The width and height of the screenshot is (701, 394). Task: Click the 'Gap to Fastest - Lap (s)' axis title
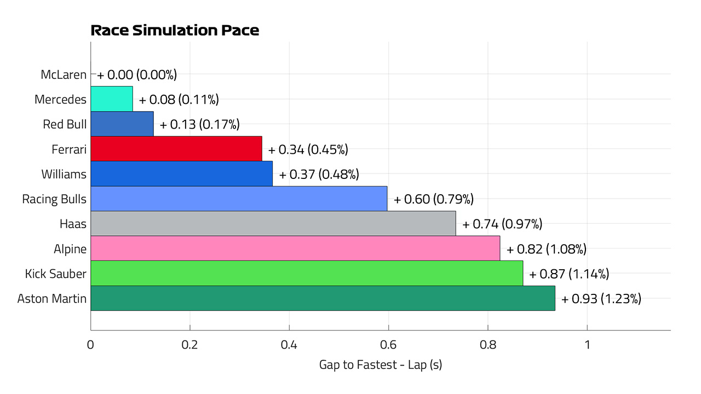tap(381, 364)
